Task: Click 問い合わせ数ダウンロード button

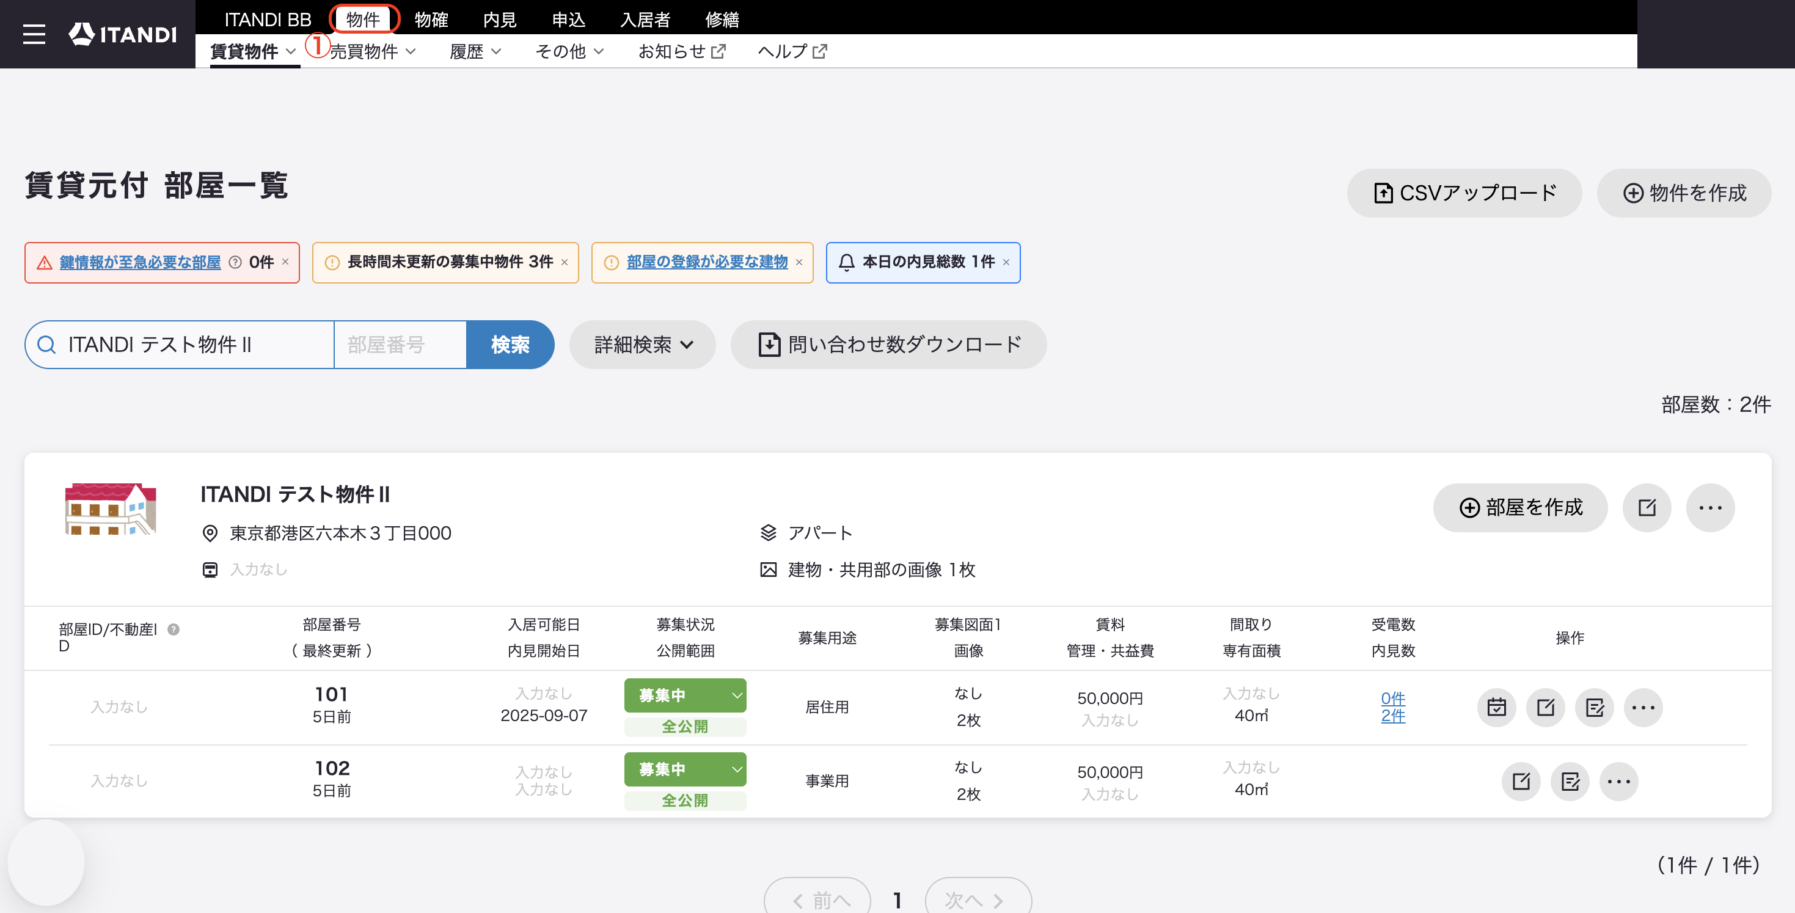Action: pos(888,344)
